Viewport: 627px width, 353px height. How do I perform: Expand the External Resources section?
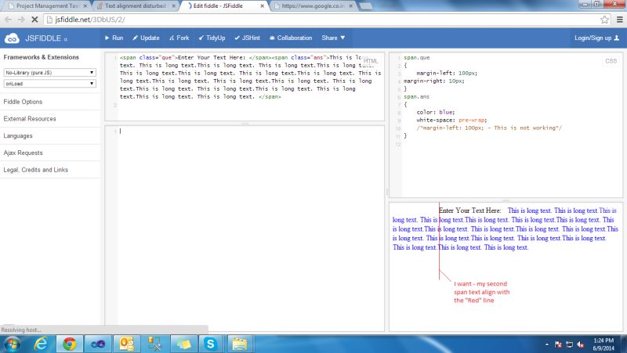[x=50, y=119]
